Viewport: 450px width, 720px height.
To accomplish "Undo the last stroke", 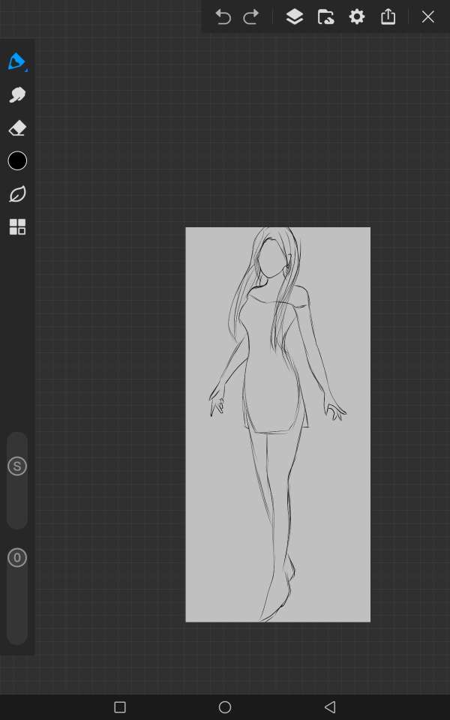I will (223, 16).
